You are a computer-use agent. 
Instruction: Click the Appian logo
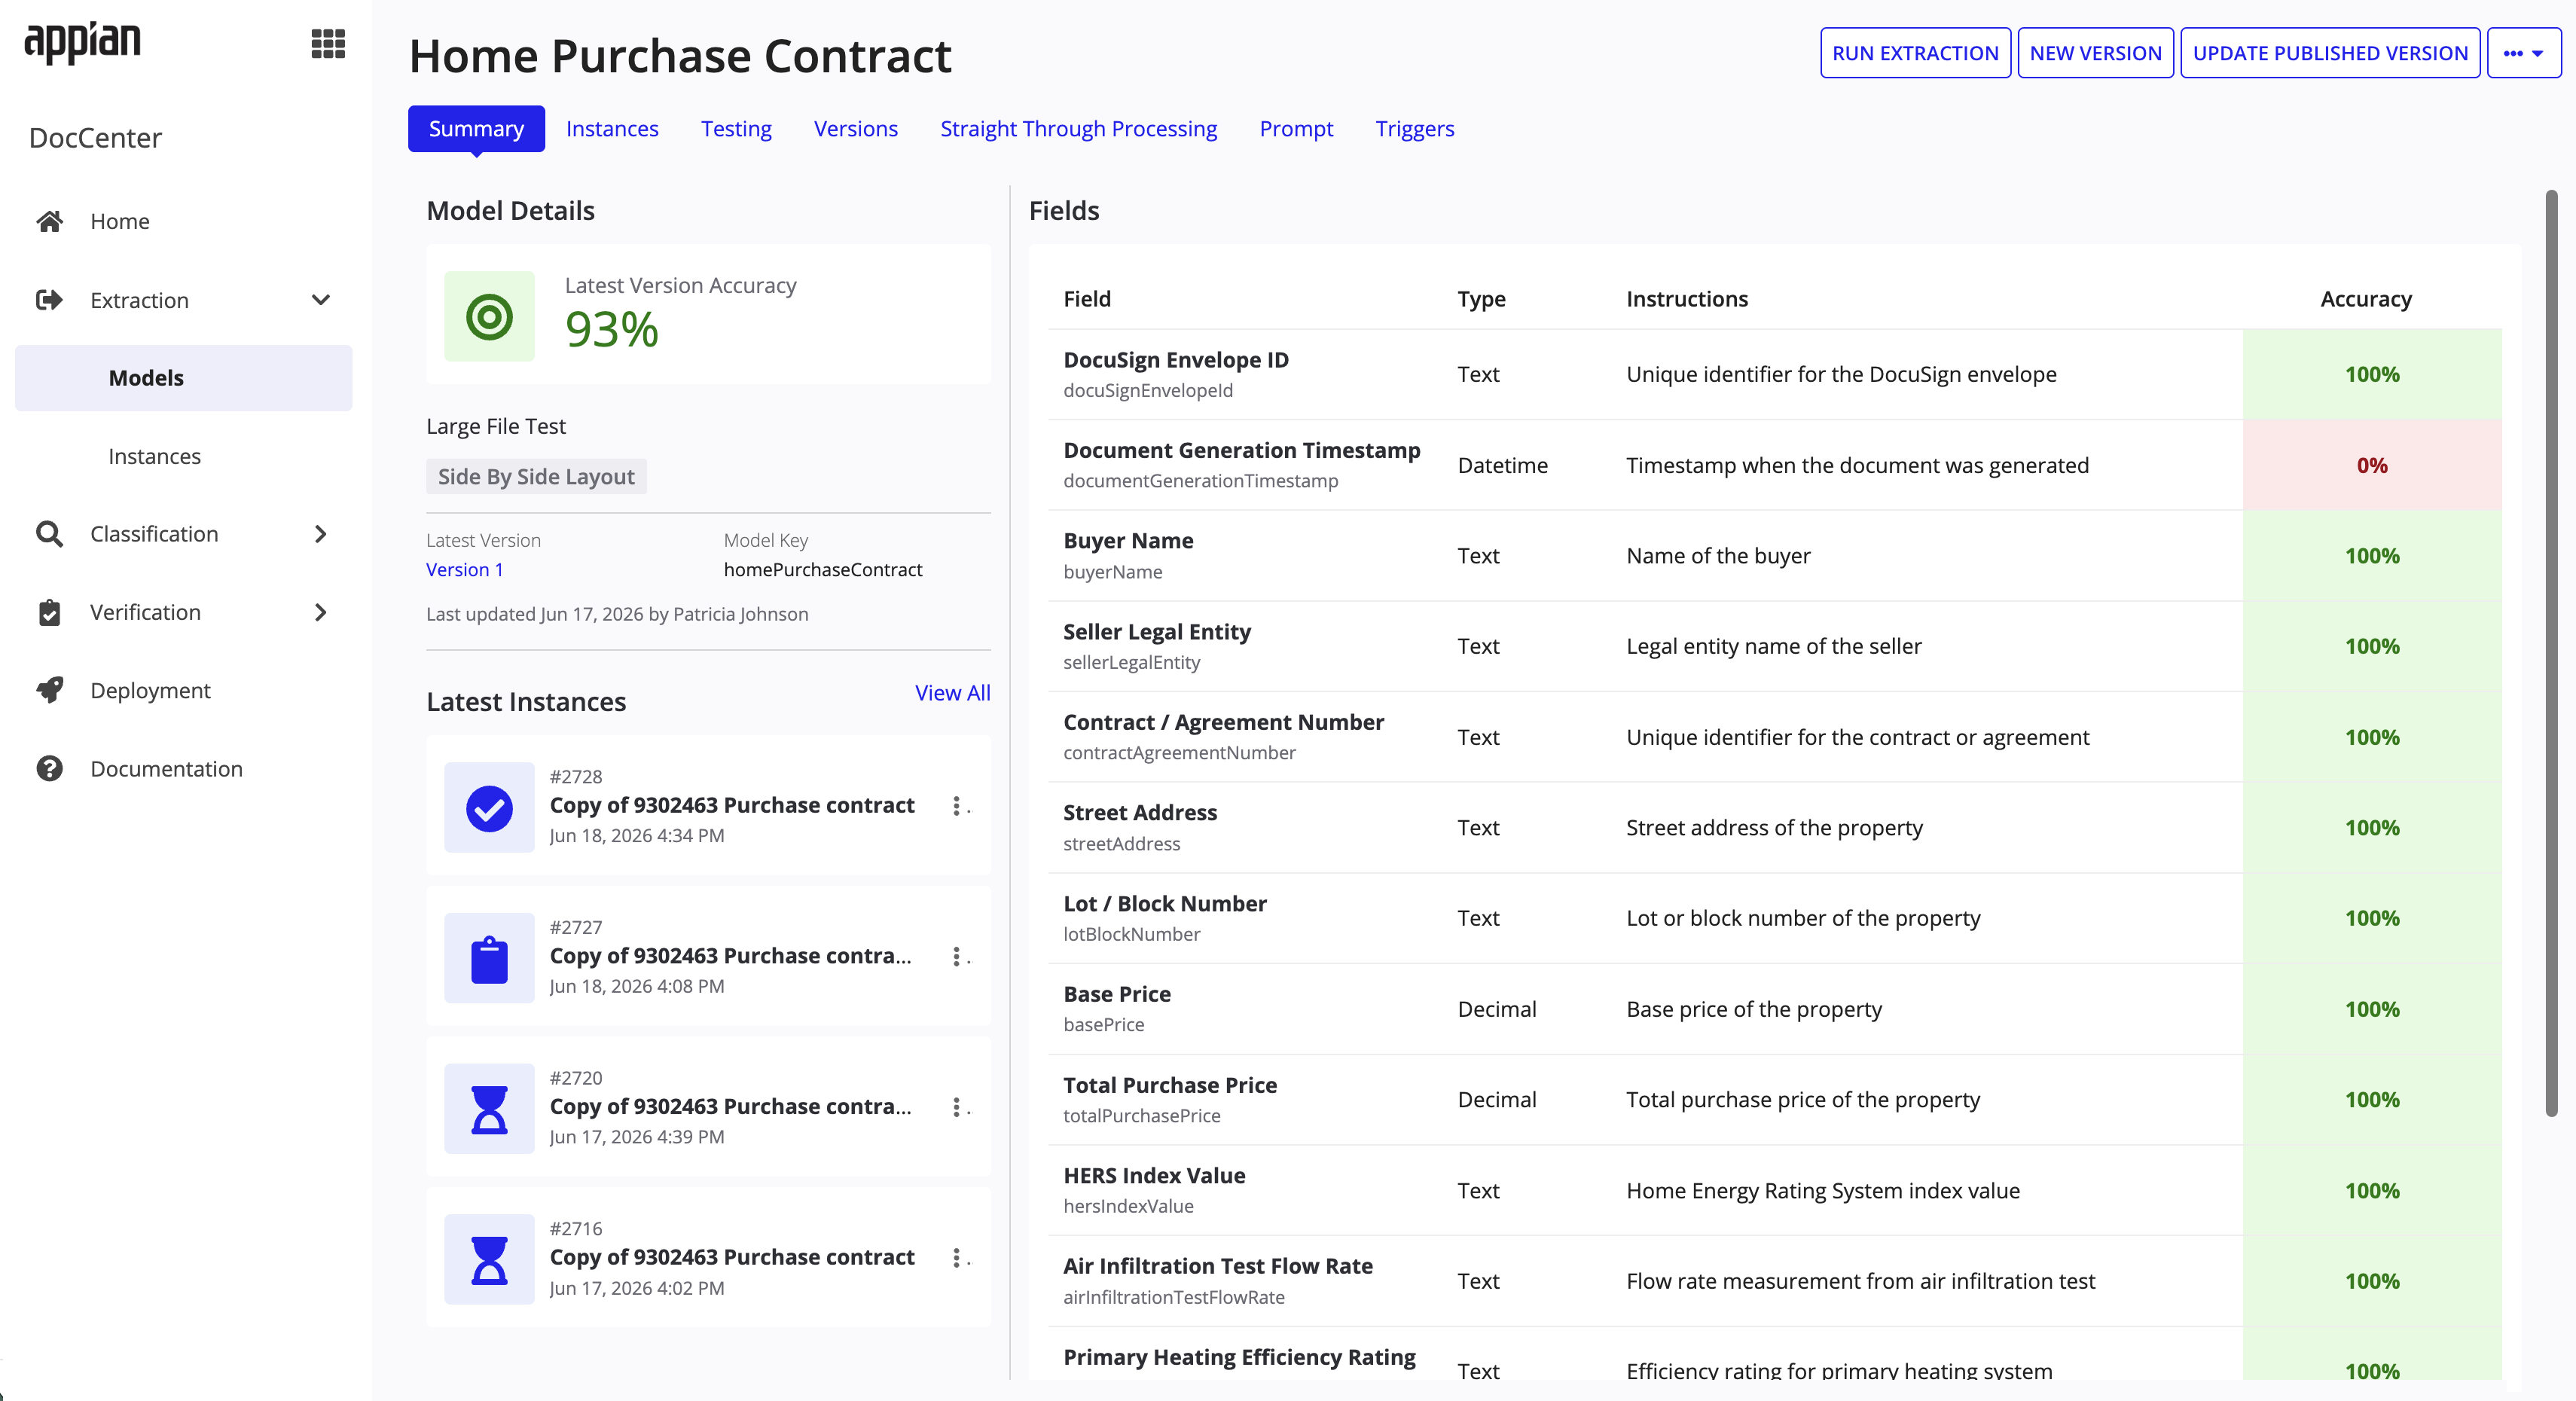click(x=82, y=42)
